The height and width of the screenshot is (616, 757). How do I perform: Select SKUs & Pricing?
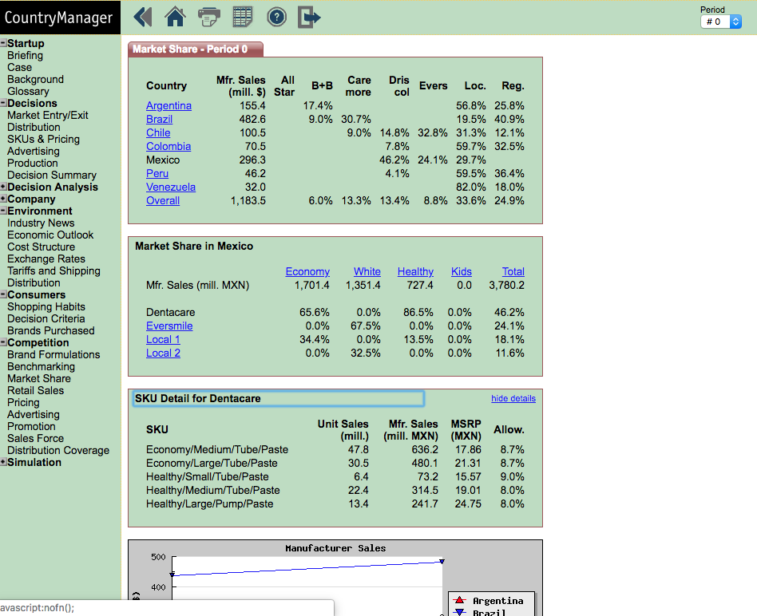43,139
